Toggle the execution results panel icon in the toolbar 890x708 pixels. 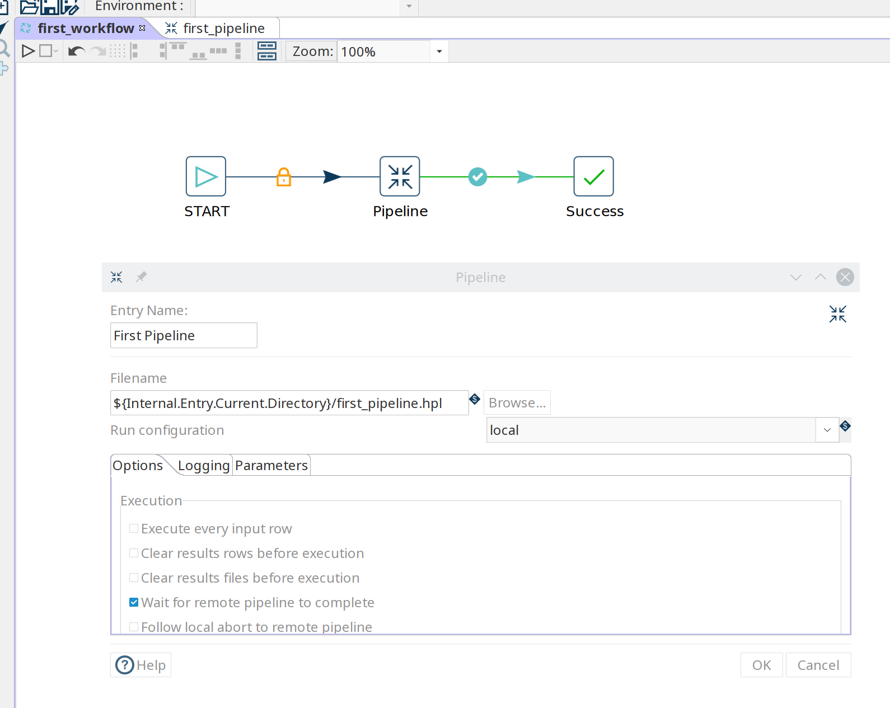coord(267,51)
